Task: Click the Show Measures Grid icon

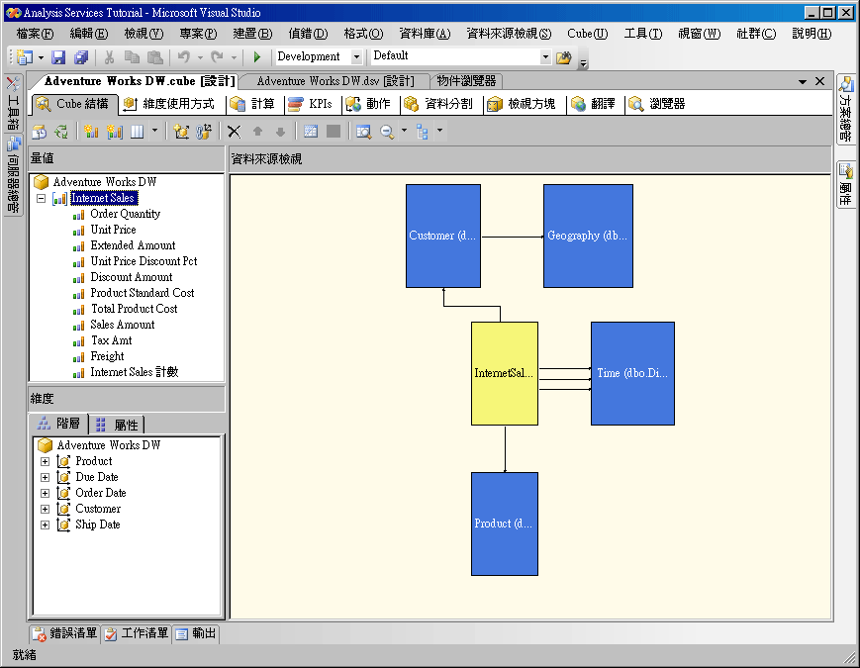Action: pos(137,132)
